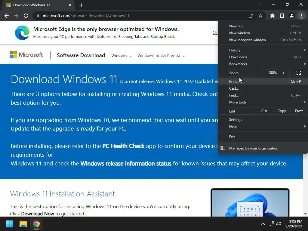308x231 pixels.
Task: Click the Windows 11 laptop image
Action: point(250,202)
